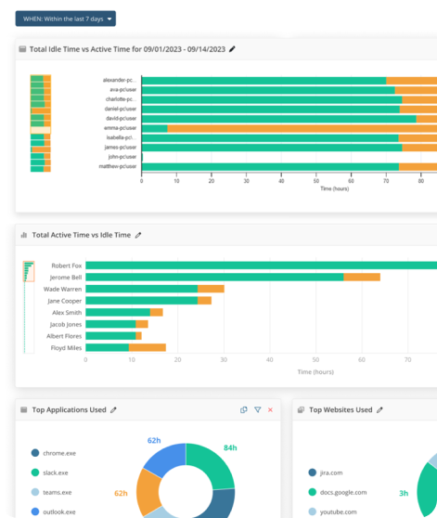Open the WHEN: Within the last 7 days dropdown
437x518 pixels.
tap(65, 19)
